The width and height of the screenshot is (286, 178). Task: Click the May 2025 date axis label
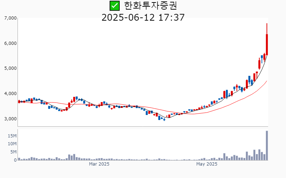pyautogui.click(x=207, y=164)
